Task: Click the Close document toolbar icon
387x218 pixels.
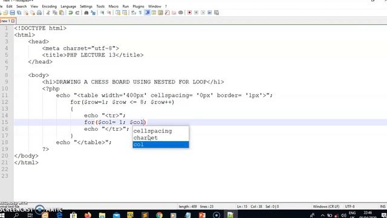Action: 26,13
